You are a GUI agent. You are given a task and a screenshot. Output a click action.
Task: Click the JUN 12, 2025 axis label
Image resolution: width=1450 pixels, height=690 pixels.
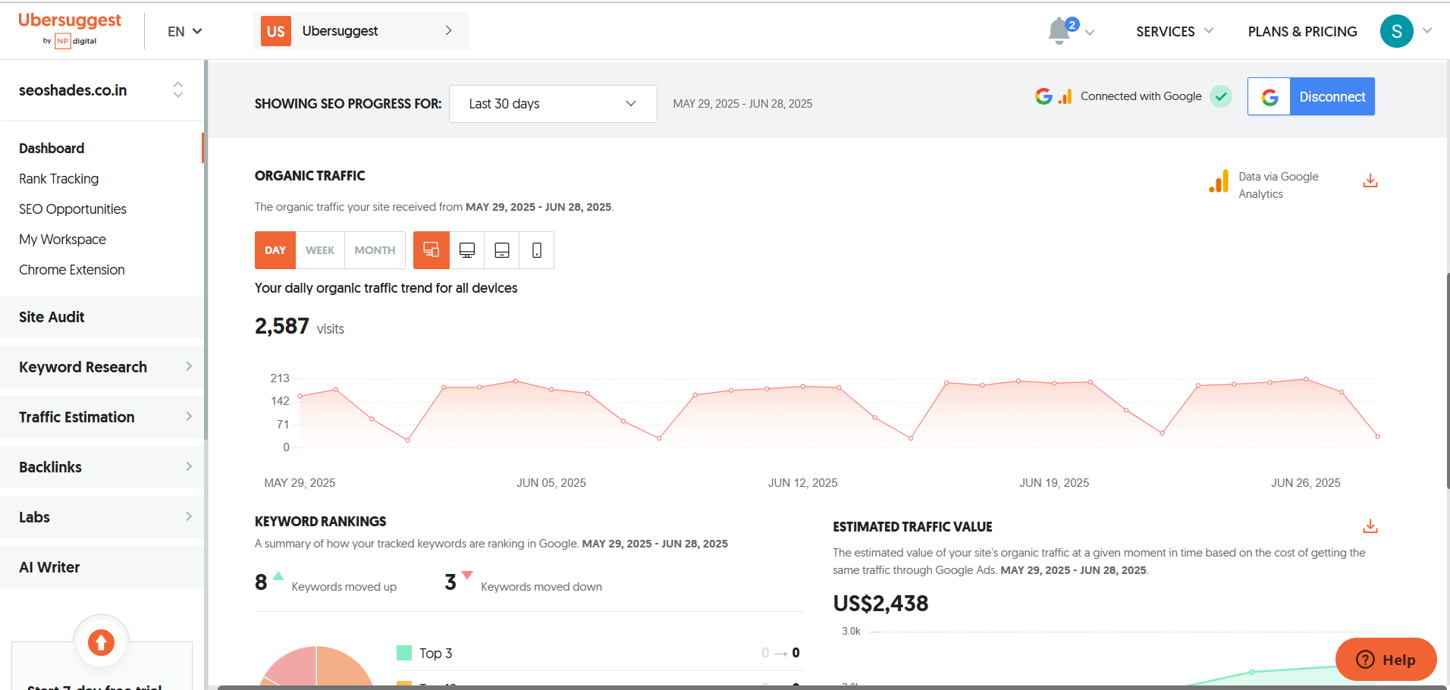[x=802, y=483]
